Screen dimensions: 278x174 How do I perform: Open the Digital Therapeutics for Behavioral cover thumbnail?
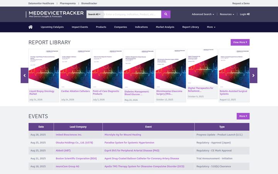202,67
